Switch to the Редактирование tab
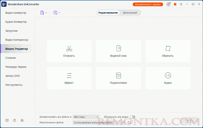The image size is (203, 128). [108, 13]
